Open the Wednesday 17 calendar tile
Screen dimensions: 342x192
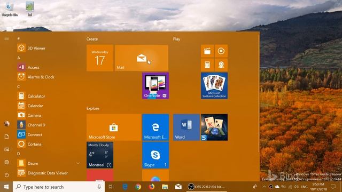coord(100,58)
